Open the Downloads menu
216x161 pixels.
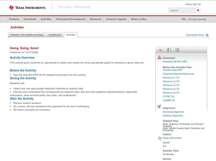click(x=30, y=19)
